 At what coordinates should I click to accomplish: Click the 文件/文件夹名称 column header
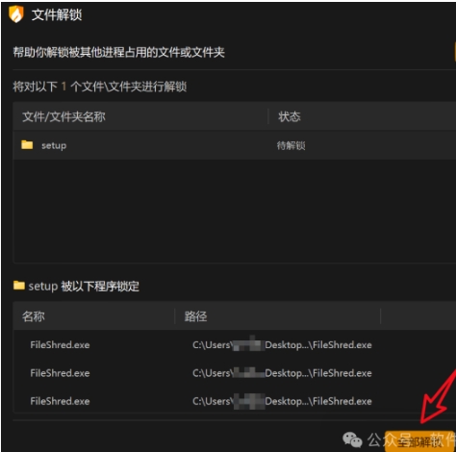click(63, 116)
